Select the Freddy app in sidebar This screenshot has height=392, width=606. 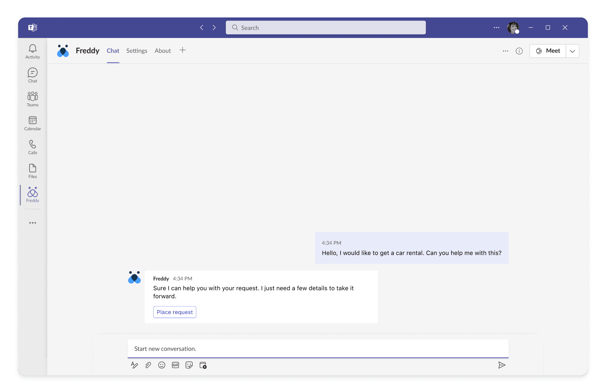(x=33, y=195)
